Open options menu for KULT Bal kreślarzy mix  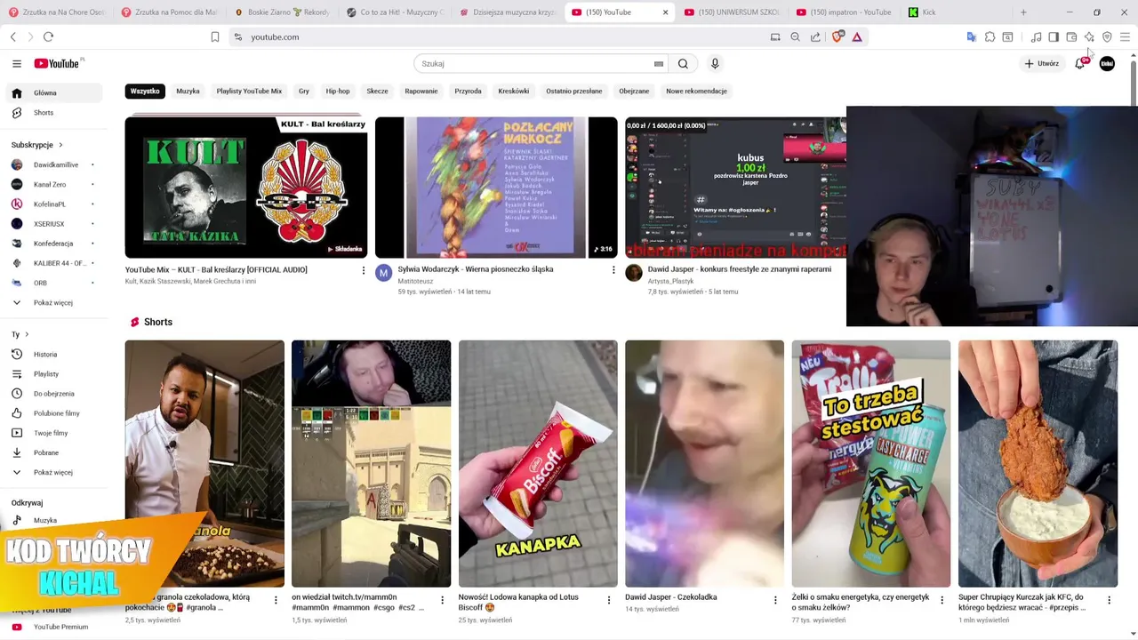tap(363, 270)
